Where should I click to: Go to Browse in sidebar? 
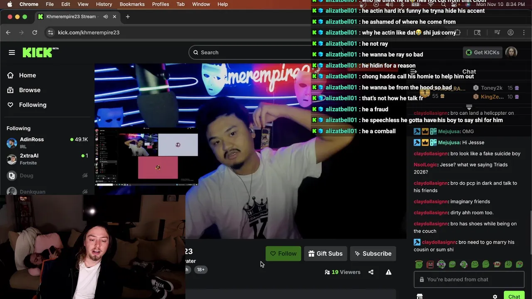coord(30,90)
